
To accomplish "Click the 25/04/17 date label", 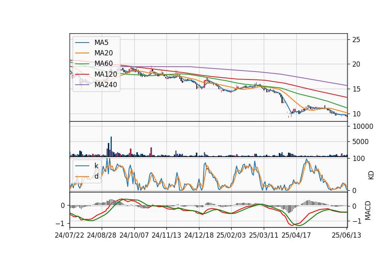I will coord(296,235).
